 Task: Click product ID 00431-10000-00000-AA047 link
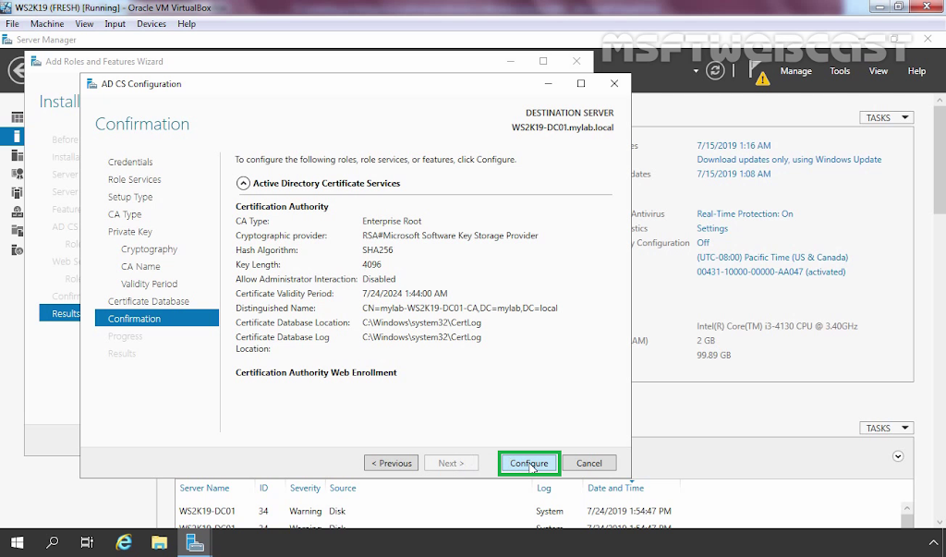tap(771, 272)
